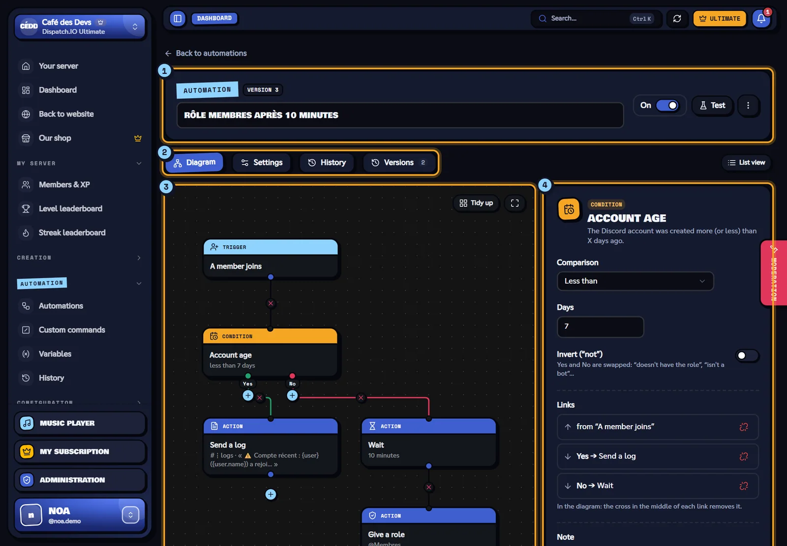Unlink the No → Wait connection
Viewport: 787px width, 546px height.
pos(744,486)
